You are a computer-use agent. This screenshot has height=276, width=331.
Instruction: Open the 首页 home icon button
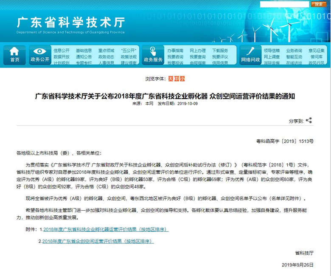14,55
